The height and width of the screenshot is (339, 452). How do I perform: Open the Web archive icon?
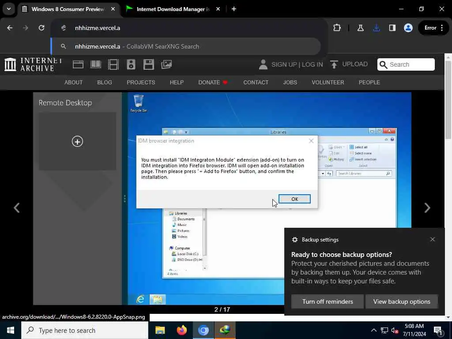pos(78,64)
